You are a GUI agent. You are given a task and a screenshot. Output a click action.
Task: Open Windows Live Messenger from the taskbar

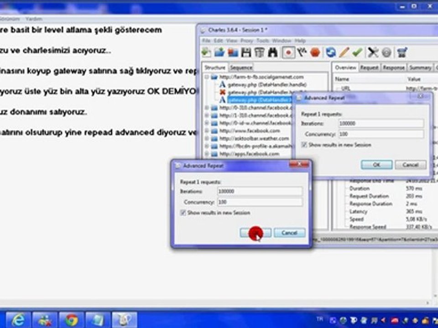tap(45, 320)
